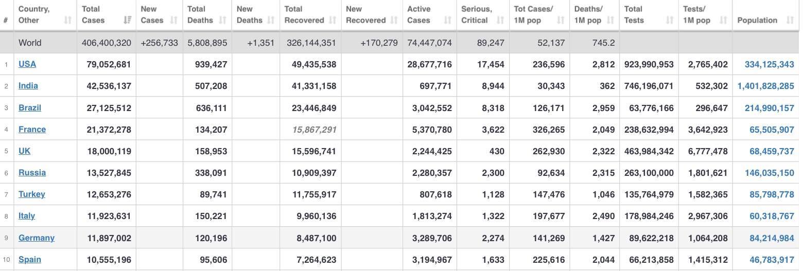The height and width of the screenshot is (271, 803).
Task: Click Brazil population 214,990,157 link
Action: coord(769,108)
